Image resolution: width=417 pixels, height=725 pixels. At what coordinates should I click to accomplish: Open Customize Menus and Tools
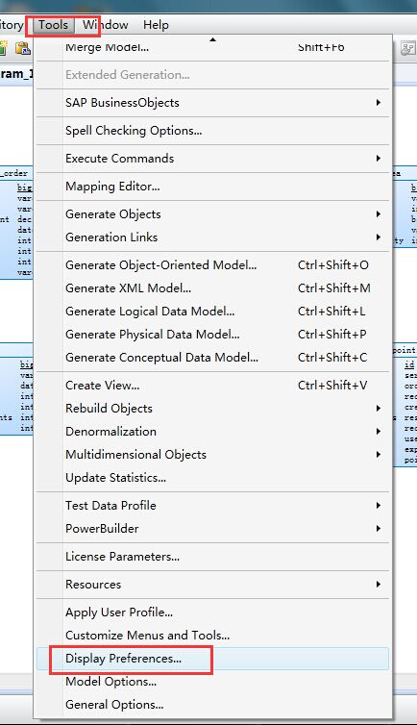[x=212, y=636]
